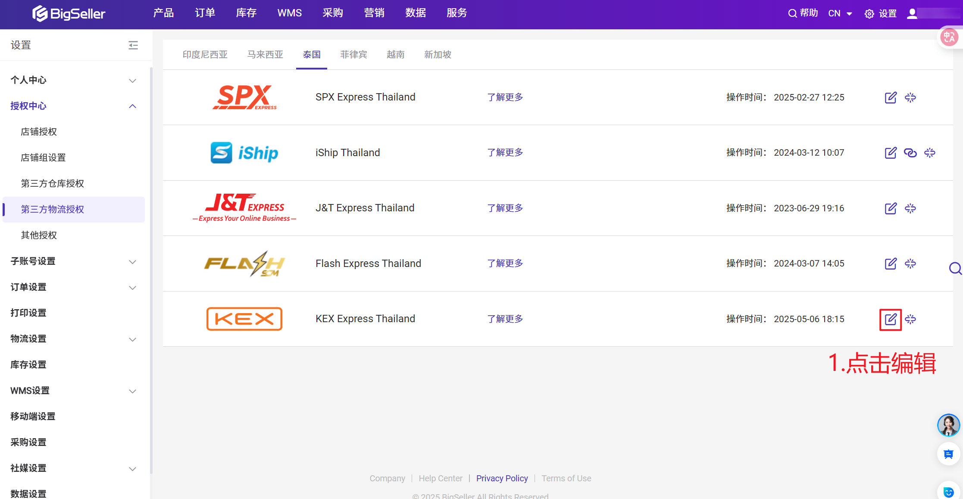Open Help Center footer link
963x499 pixels.
click(441, 478)
